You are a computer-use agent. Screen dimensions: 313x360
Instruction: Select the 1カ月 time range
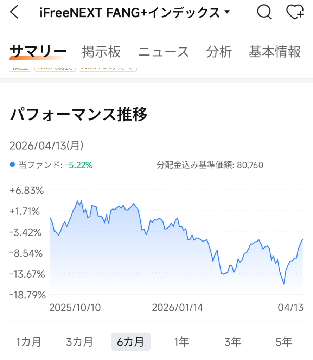pos(29,341)
